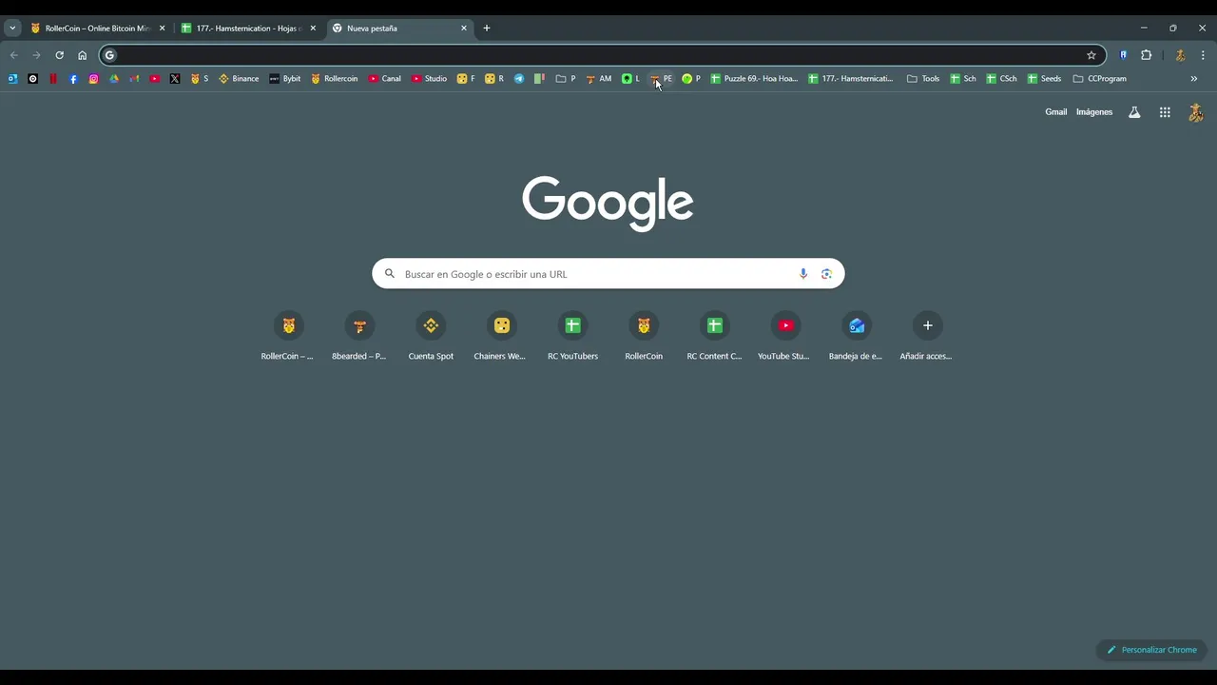Open the RC YouTubers shortcut tile
This screenshot has height=685, width=1217.
572,337
